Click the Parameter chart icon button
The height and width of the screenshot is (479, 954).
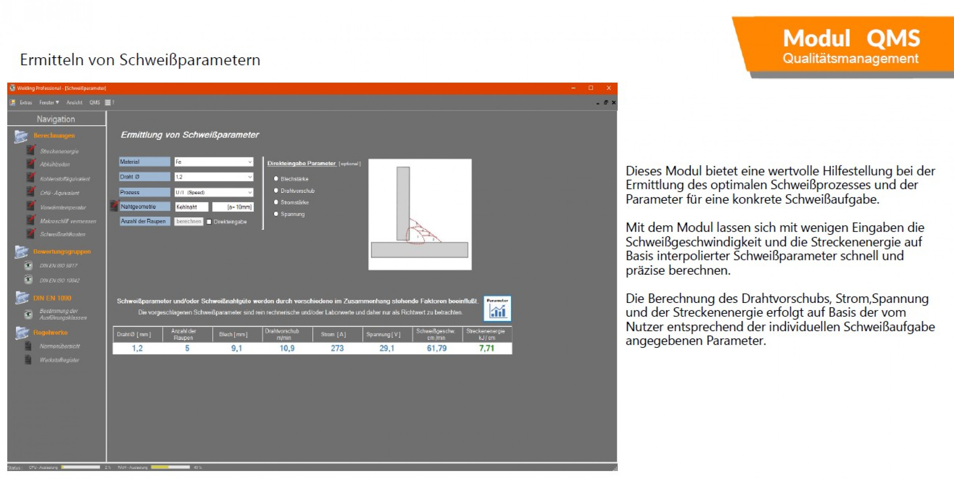coord(497,308)
